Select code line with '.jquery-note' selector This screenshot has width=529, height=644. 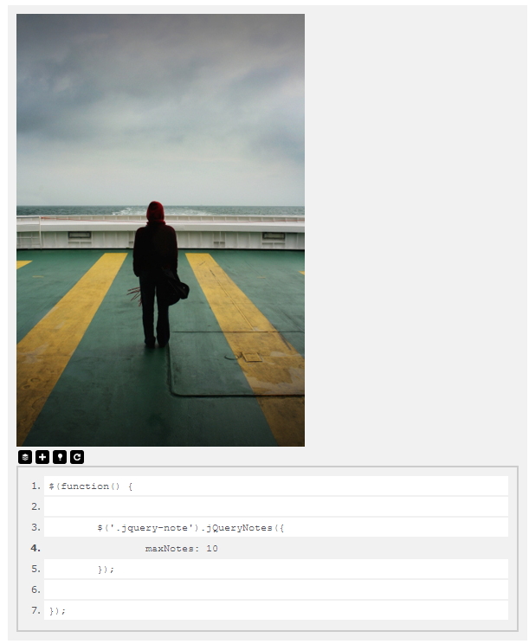276,527
